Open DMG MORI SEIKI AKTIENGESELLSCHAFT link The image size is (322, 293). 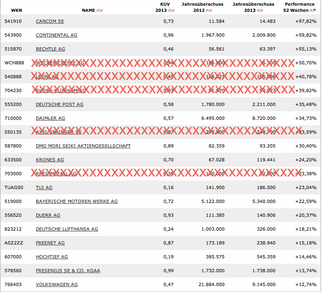tap(83, 146)
